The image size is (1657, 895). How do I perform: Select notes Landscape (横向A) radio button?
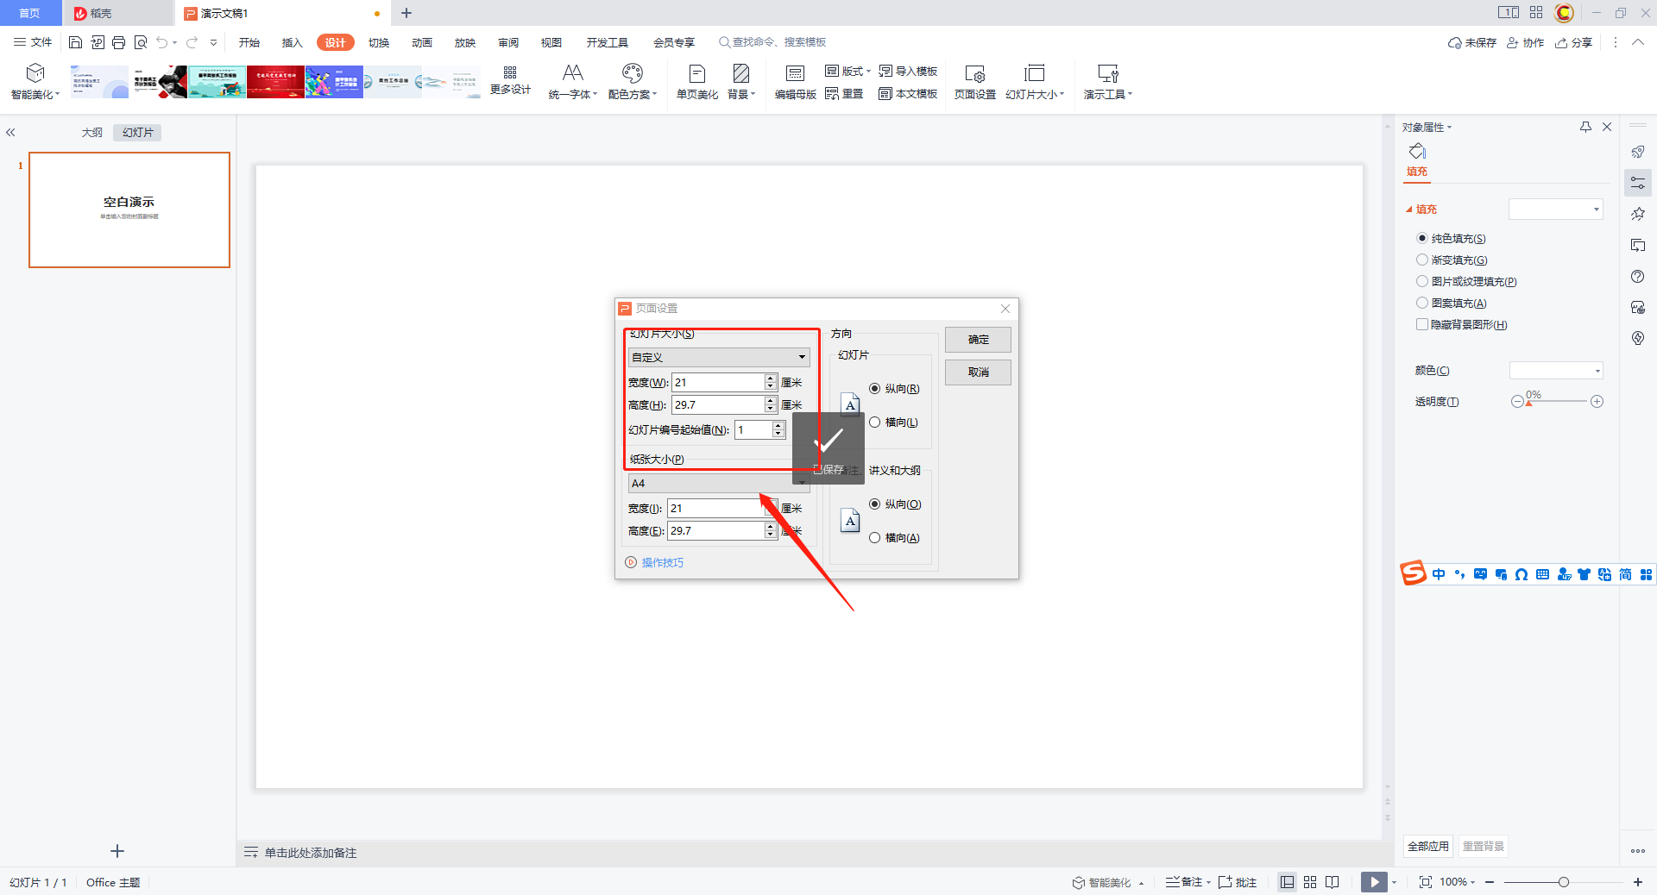tap(875, 538)
